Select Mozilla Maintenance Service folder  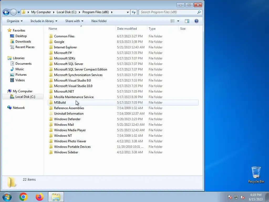(x=74, y=97)
